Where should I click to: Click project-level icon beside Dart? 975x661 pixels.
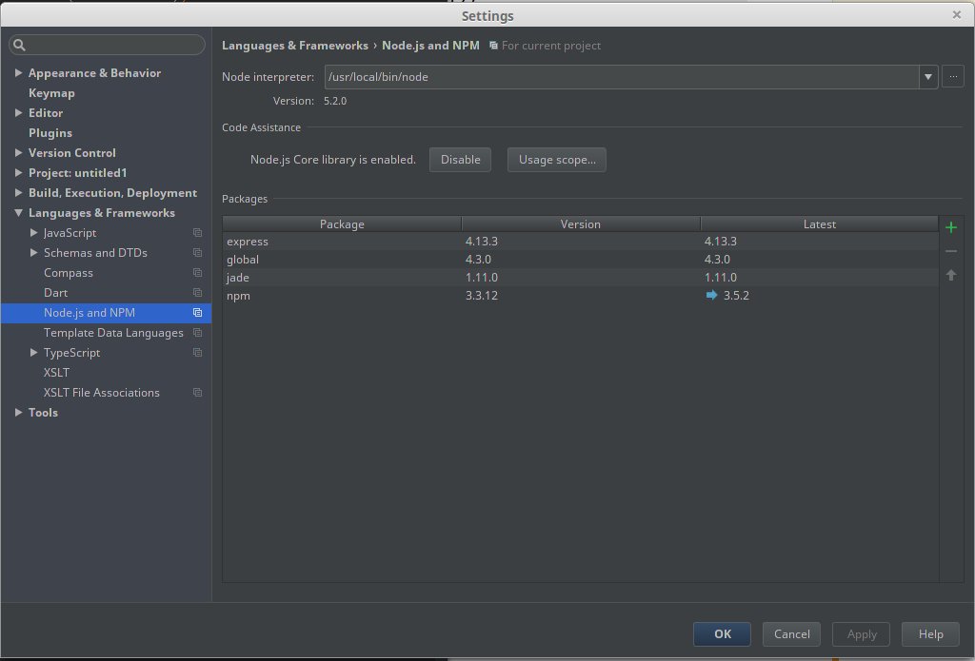coord(197,292)
